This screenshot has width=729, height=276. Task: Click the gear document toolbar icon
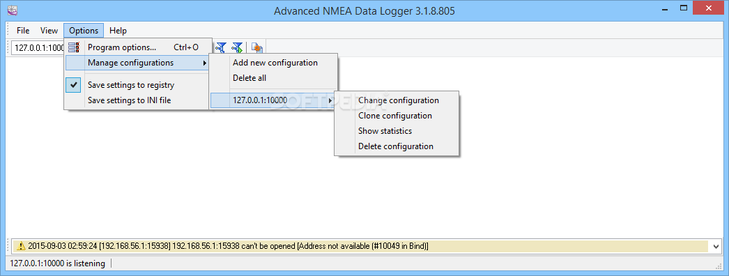point(256,47)
